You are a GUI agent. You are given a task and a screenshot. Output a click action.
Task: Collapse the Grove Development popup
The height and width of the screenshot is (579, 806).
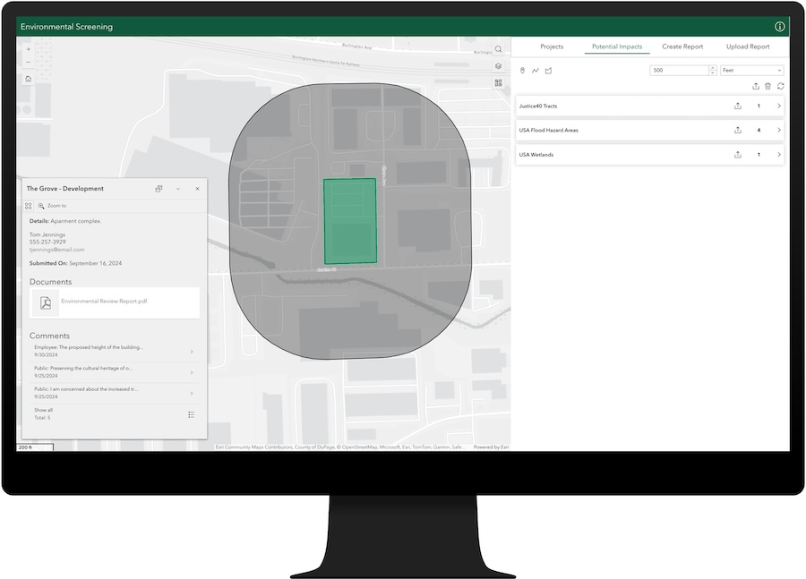(178, 189)
